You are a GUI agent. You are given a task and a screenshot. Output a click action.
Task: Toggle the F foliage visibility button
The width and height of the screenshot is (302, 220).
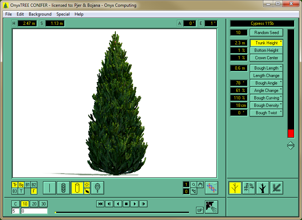point(34,191)
